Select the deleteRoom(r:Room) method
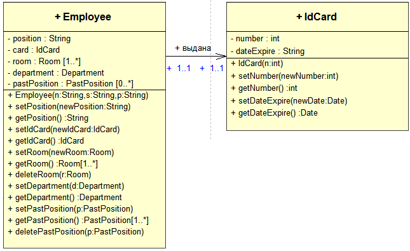Image resolution: width=410 pixels, height=251 pixels. tap(50, 175)
